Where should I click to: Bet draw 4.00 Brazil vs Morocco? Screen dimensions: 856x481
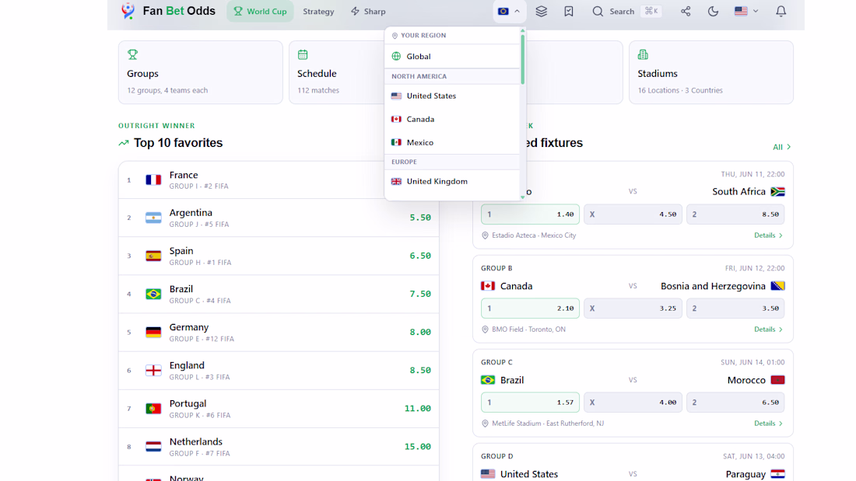click(x=633, y=403)
